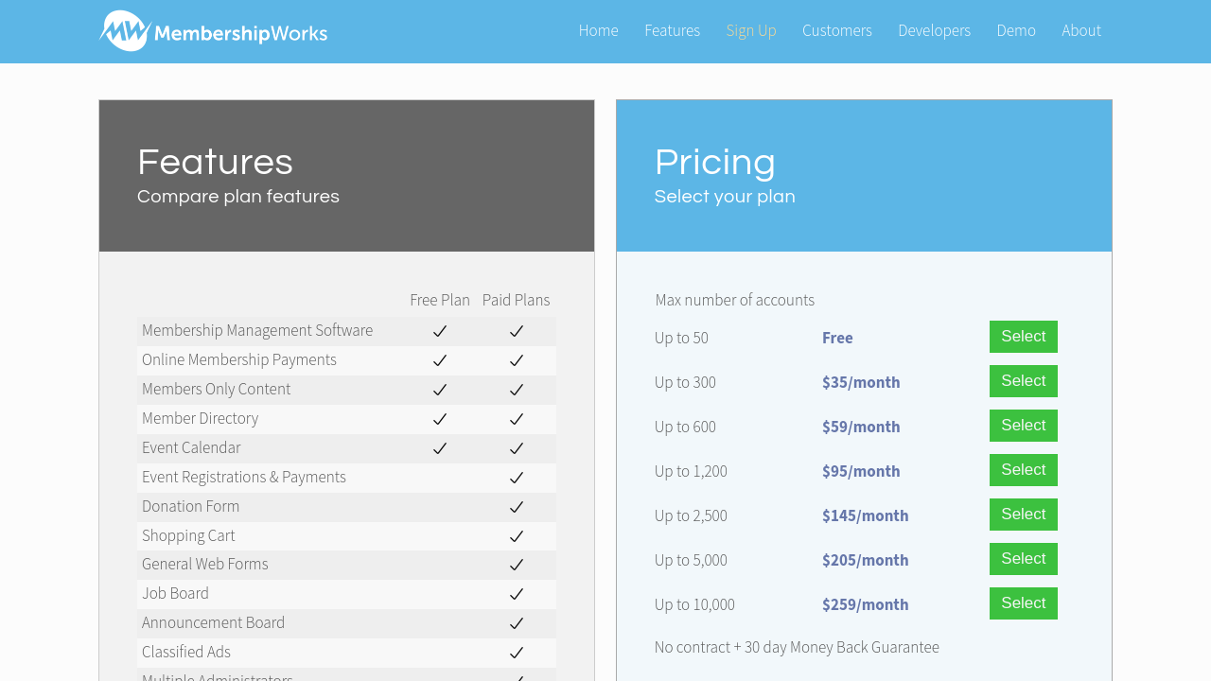The image size is (1211, 681).
Task: Click the MembershipWorks logo
Action: point(213,31)
